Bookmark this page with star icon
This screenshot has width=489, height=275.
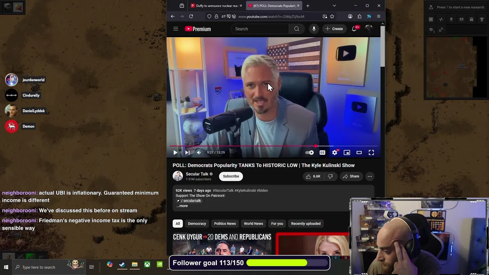(332, 16)
